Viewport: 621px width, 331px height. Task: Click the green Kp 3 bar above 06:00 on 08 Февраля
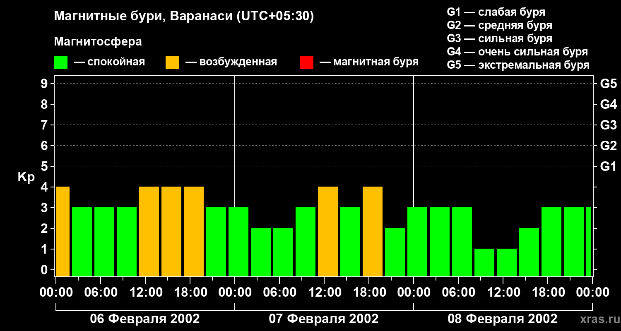(462, 242)
